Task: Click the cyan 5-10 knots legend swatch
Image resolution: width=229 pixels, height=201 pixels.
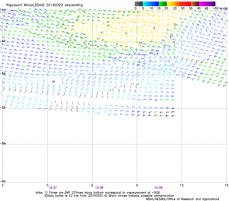Action: [x=147, y=4]
